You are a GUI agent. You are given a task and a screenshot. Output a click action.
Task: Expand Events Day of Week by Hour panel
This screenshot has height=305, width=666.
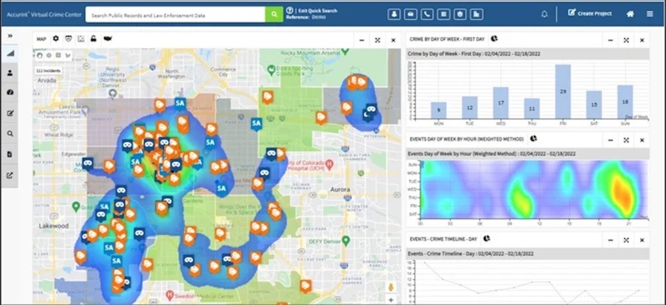point(626,140)
